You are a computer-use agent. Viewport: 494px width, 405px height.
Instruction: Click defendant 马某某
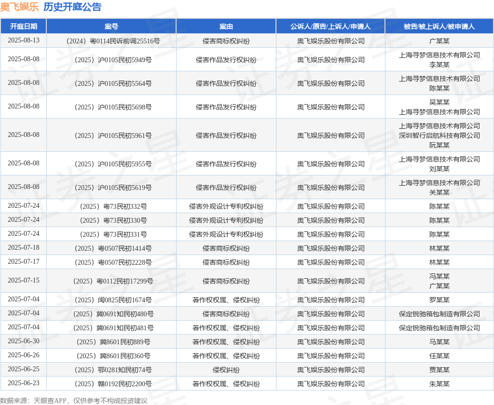pos(439,342)
